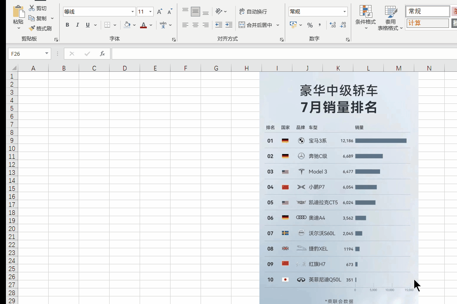Toggle Wrap Text (自动换行)

(253, 11)
